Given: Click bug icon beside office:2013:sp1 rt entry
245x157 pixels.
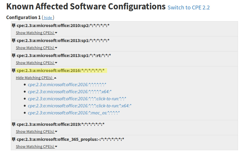Looking at the screenshot, I should (x=13, y=55).
